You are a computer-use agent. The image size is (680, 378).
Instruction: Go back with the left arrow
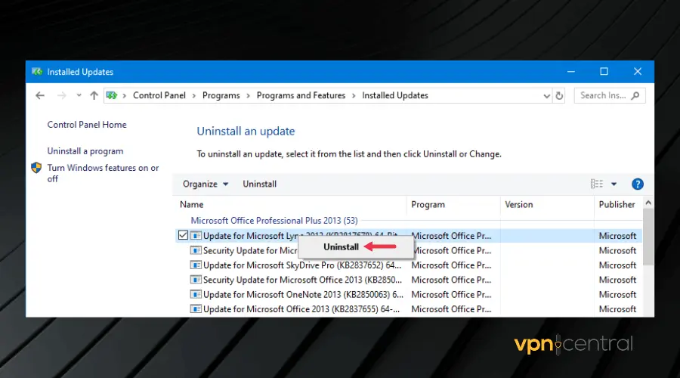point(40,95)
